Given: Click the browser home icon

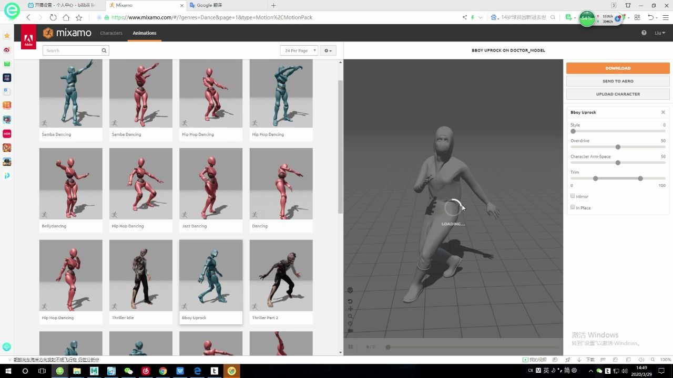Looking at the screenshot, I should click(66, 17).
